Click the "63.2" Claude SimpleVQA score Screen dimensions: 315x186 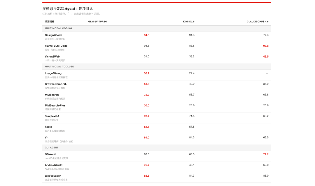tap(266, 116)
